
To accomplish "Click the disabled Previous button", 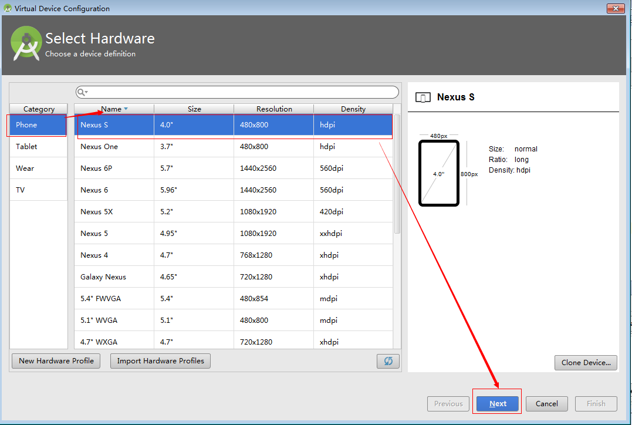I will (x=448, y=404).
